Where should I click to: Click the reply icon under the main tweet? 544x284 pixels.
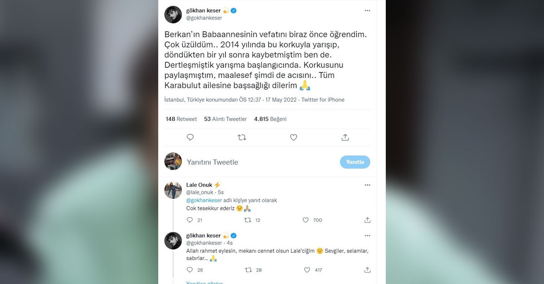click(190, 137)
